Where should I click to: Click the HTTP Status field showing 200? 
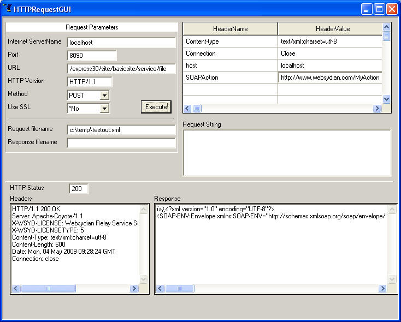(x=79, y=189)
